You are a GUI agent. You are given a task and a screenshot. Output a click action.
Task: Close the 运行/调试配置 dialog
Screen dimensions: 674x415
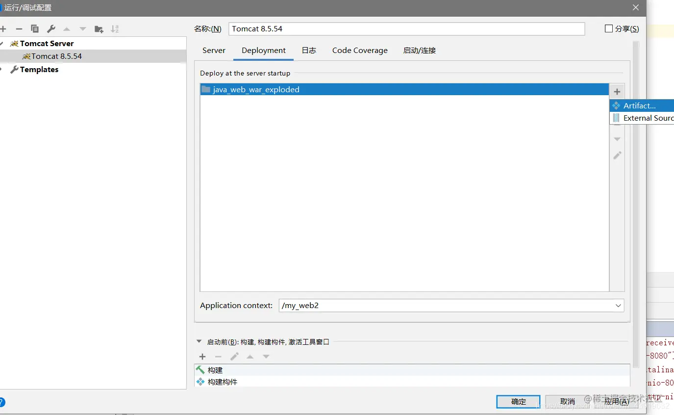(635, 7)
